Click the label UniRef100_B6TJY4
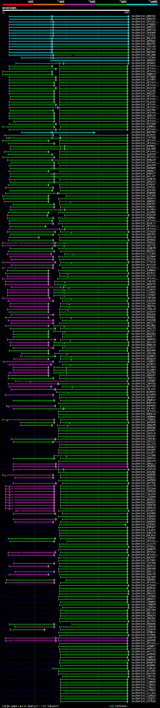Viewport: 160px width, 708px height. (143, 49)
